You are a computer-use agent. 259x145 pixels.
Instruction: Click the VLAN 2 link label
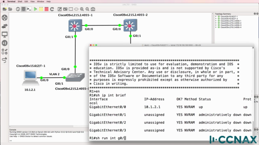pyautogui.click(x=54, y=74)
